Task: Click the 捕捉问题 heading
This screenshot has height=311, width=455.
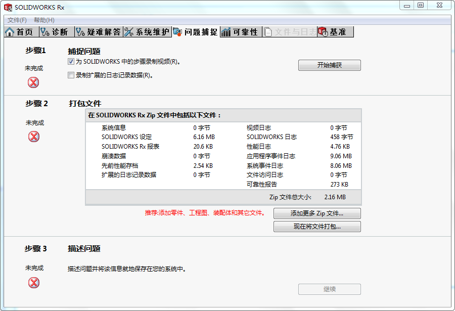Action: (x=84, y=52)
